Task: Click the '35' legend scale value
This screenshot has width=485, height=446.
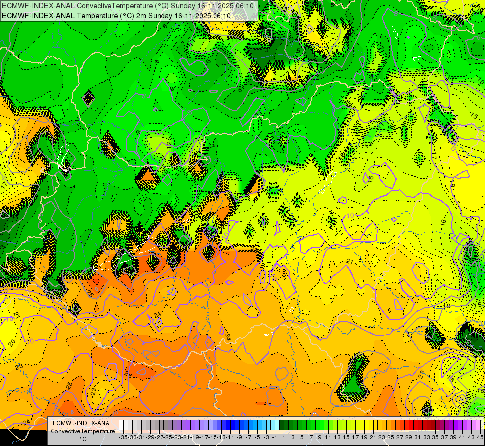Action: coord(435,438)
